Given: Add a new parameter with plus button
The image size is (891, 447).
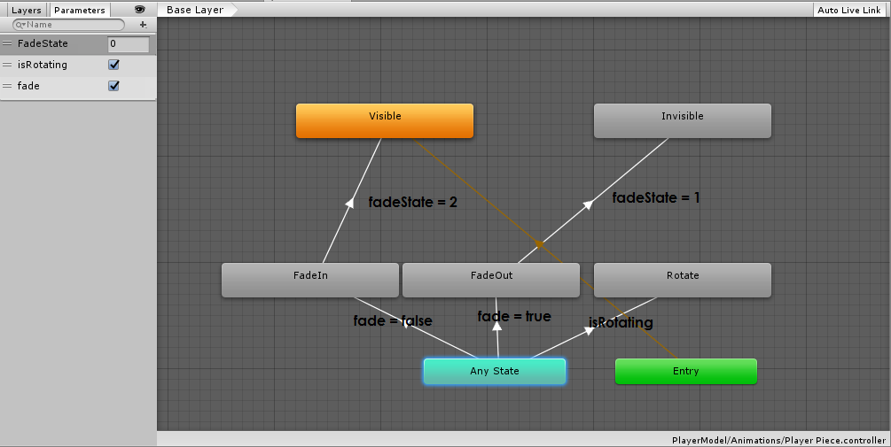Looking at the screenshot, I should (144, 25).
